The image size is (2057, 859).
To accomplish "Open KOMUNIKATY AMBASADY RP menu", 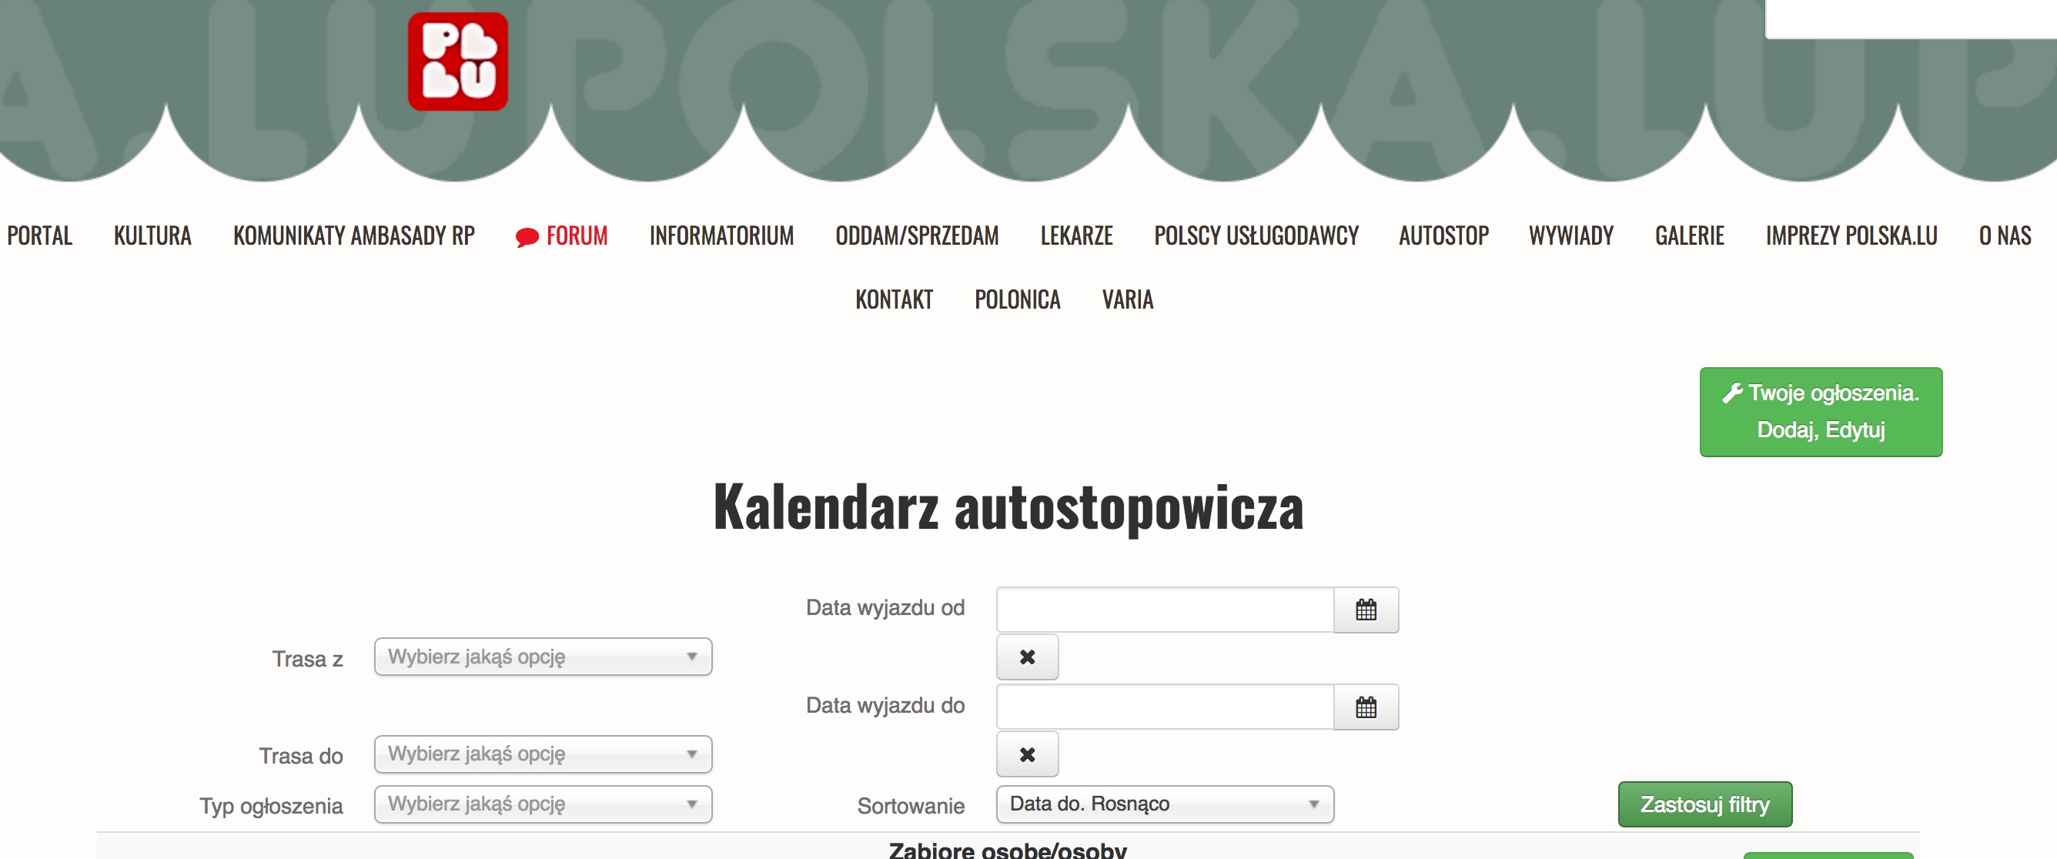I will click(x=354, y=236).
